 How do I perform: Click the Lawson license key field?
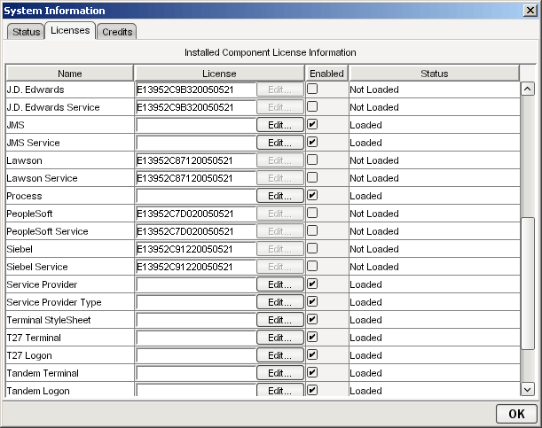coord(196,160)
